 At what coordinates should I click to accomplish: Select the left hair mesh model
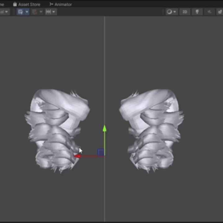pyautogui.click(x=56, y=130)
